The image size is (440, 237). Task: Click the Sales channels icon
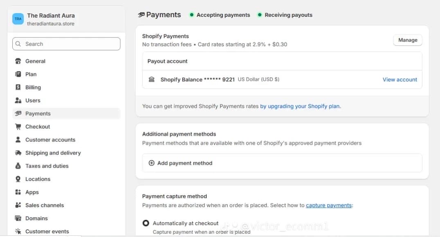click(x=18, y=205)
